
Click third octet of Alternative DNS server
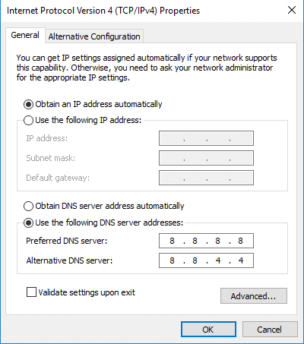click(218, 260)
